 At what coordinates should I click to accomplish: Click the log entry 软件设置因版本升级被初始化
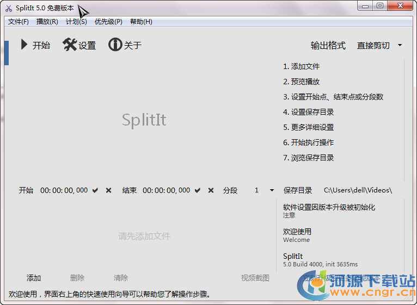coord(329,211)
